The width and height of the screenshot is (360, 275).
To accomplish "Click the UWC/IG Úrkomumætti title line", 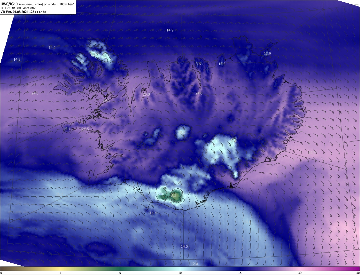I will tap(37, 4).
